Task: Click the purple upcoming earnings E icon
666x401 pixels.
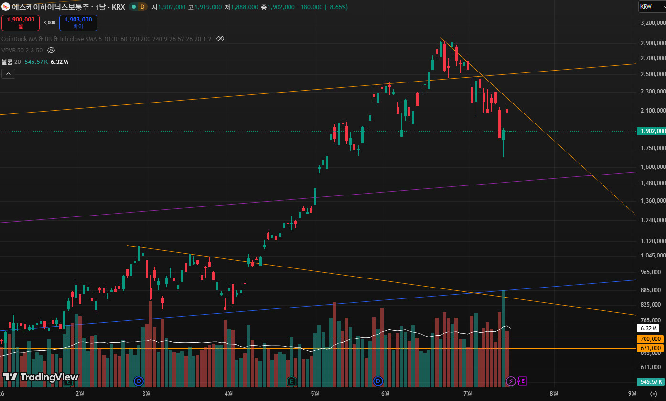Action: pyautogui.click(x=523, y=380)
